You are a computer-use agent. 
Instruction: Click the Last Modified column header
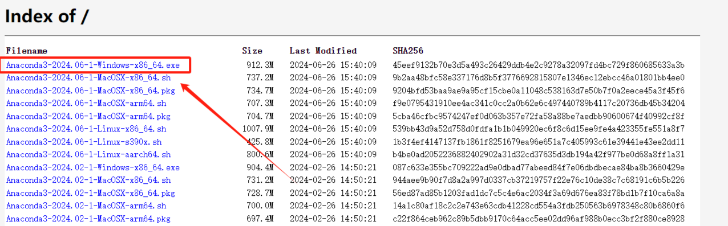coord(323,51)
